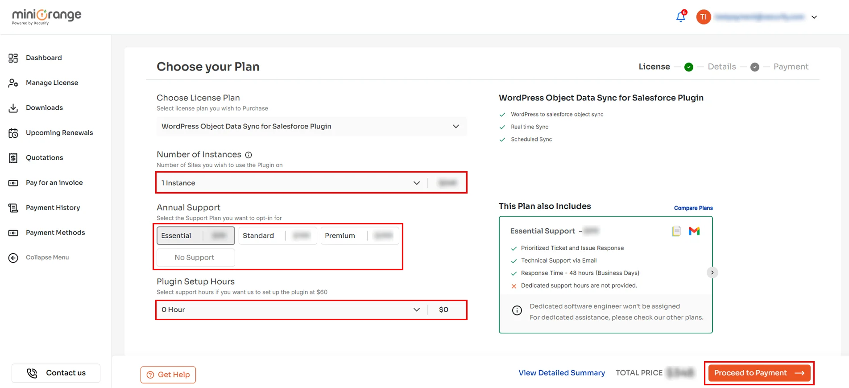Click the phone icon in Contact us

[32, 373]
